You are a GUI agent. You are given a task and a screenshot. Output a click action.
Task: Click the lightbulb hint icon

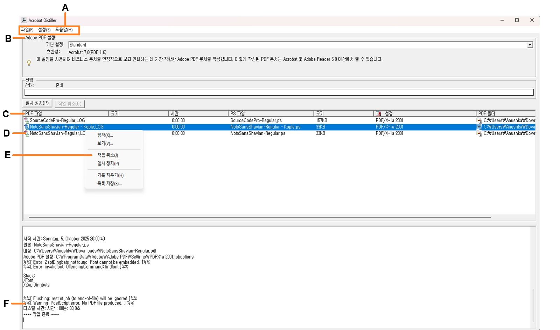click(x=29, y=63)
